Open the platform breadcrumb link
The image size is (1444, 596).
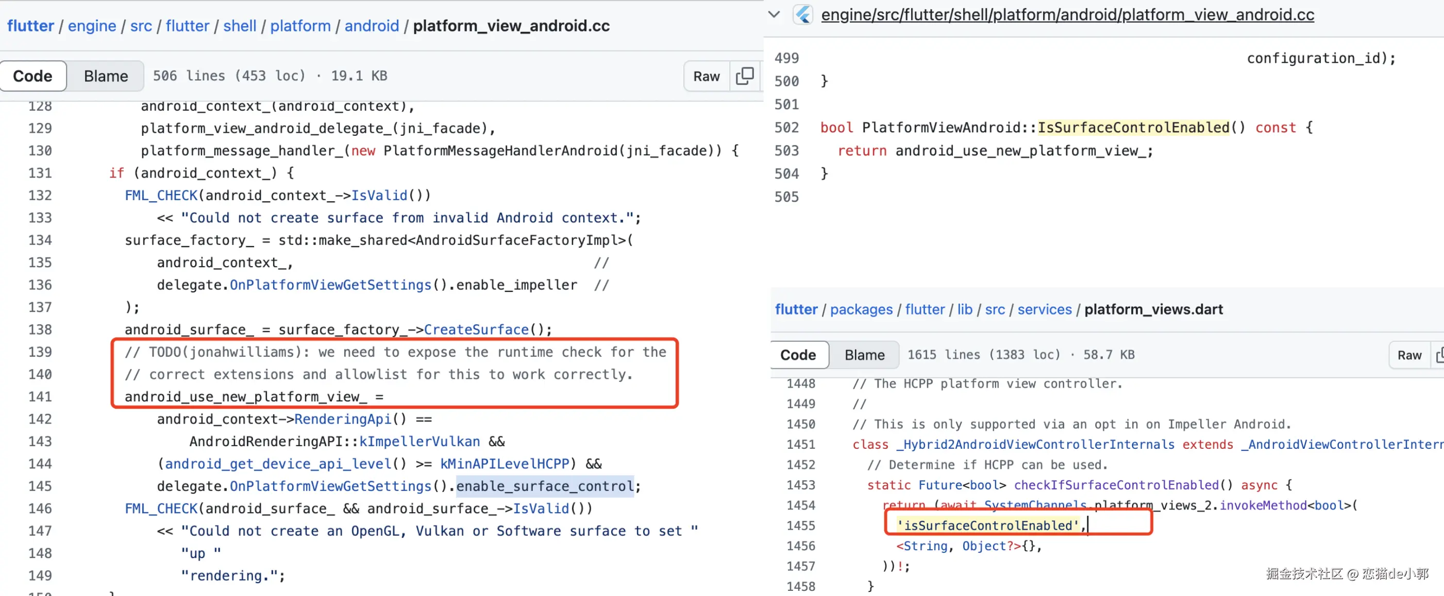300,26
